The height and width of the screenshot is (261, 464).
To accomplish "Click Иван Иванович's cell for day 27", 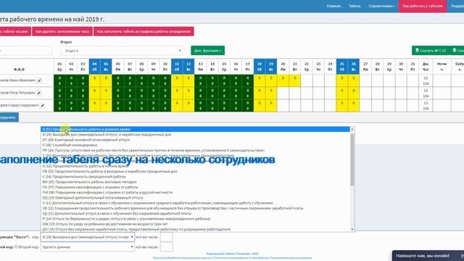I will point(365,80).
